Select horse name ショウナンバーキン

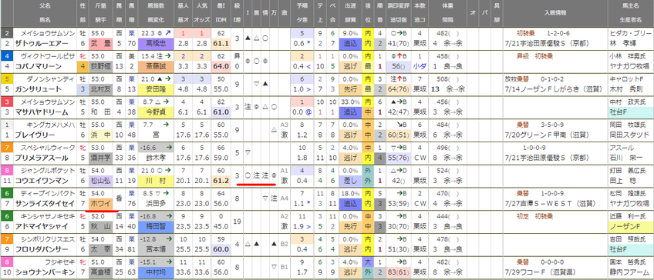[x=42, y=272]
